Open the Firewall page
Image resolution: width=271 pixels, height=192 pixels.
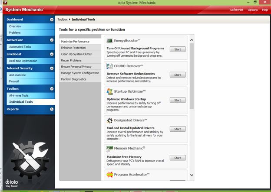[31, 81]
